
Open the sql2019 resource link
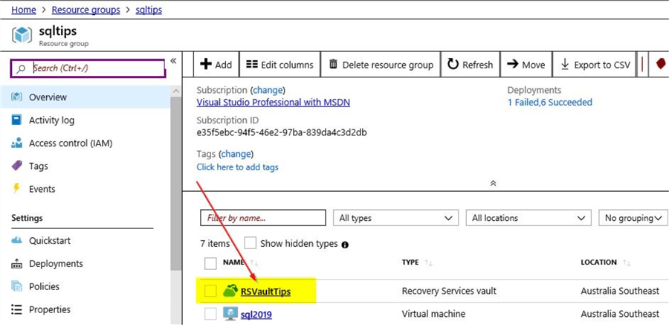click(256, 315)
